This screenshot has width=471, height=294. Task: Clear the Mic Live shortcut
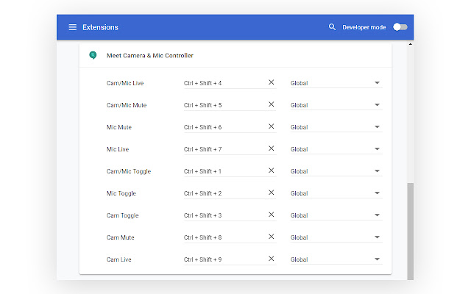pos(271,148)
